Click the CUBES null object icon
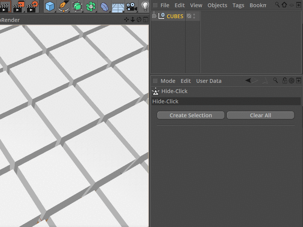Viewport: 303px width, 227px height. point(161,16)
